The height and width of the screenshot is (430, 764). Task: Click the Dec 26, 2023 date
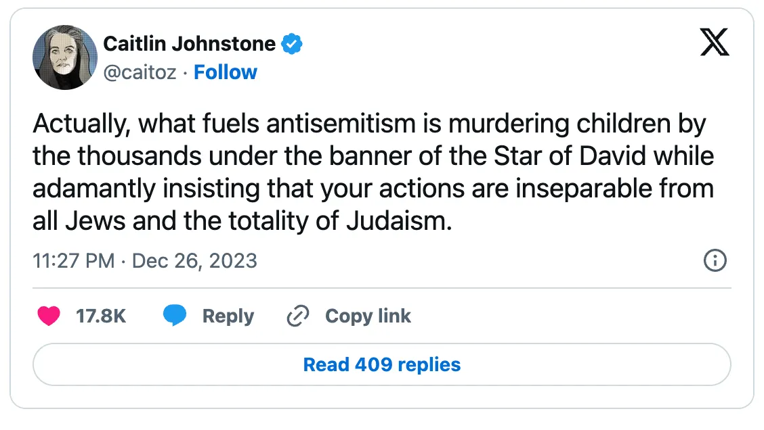pyautogui.click(x=194, y=261)
